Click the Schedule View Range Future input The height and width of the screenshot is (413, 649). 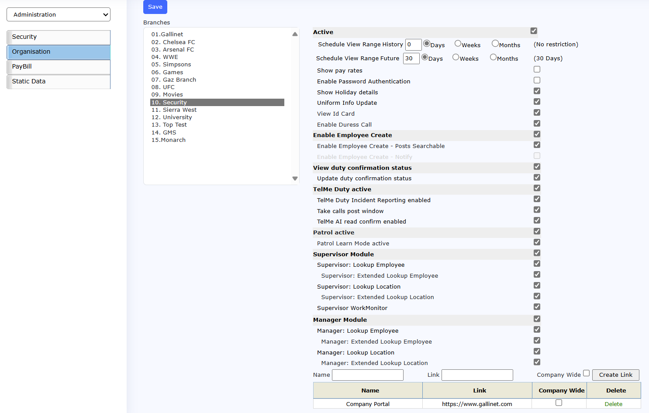tap(411, 59)
